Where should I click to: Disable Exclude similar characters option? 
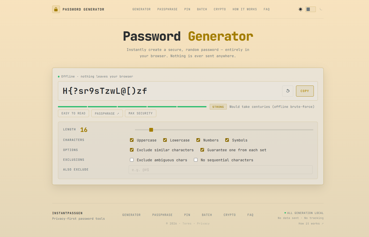(x=132, y=150)
